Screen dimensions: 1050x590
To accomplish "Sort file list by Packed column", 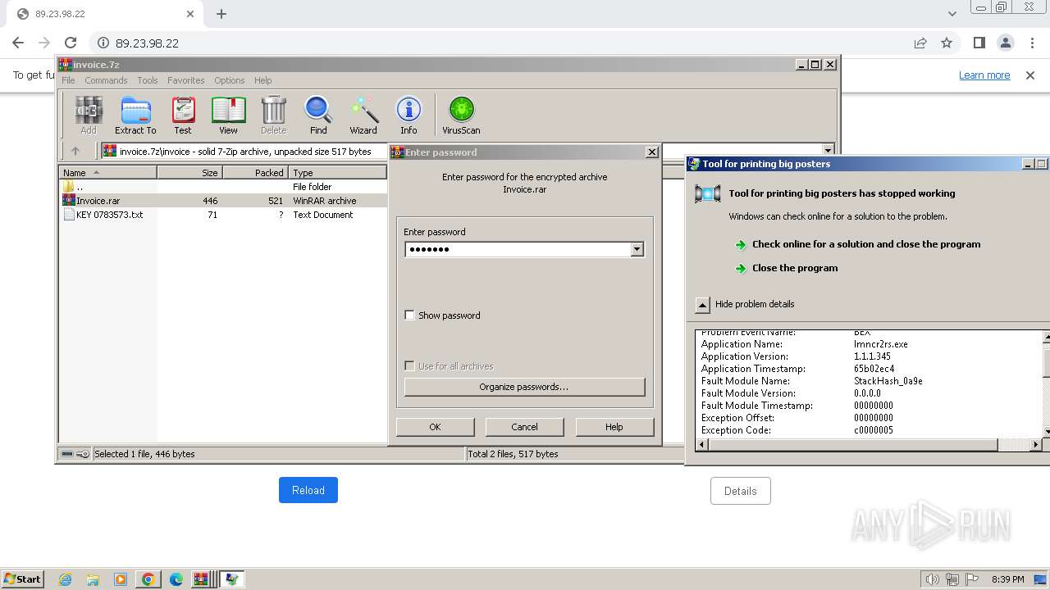I will tap(255, 173).
